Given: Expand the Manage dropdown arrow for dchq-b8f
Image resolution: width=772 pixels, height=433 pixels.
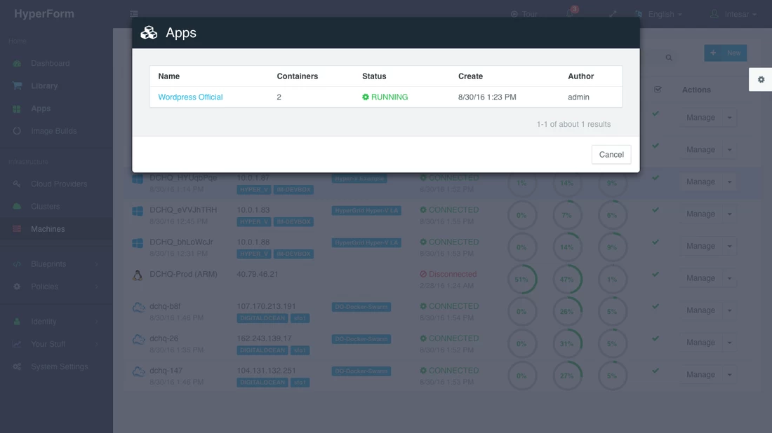Looking at the screenshot, I should tap(730, 310).
